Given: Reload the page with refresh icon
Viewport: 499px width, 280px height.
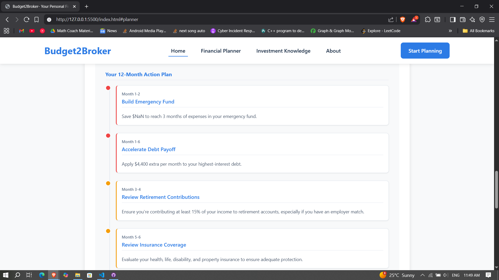Looking at the screenshot, I should pyautogui.click(x=27, y=19).
